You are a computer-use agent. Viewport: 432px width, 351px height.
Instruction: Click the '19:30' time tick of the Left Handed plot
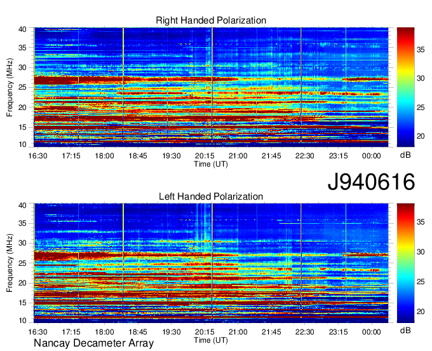point(172,332)
